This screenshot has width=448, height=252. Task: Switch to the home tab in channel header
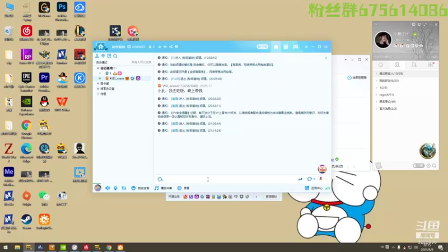point(276,46)
